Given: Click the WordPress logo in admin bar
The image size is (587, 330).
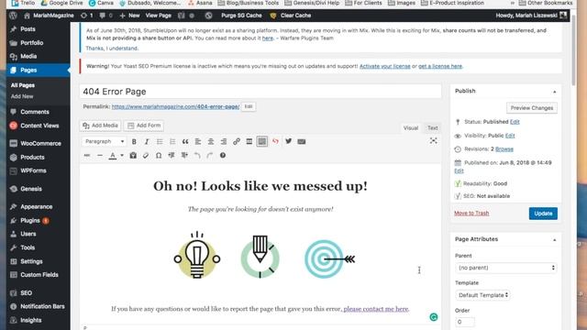Looking at the screenshot, I should tap(13, 16).
